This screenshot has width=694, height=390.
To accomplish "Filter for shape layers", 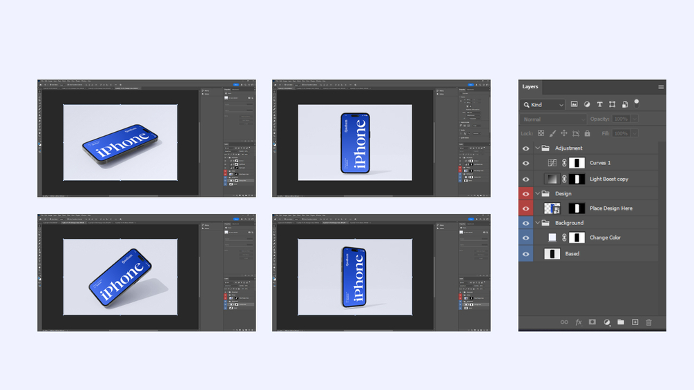I will pos(612,104).
